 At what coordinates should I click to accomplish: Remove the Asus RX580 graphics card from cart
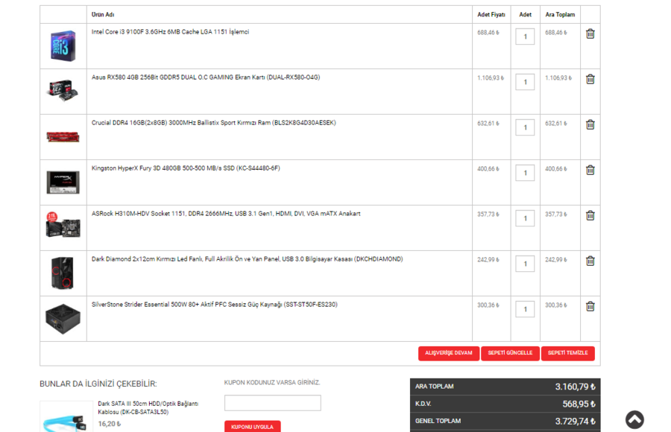click(x=590, y=79)
